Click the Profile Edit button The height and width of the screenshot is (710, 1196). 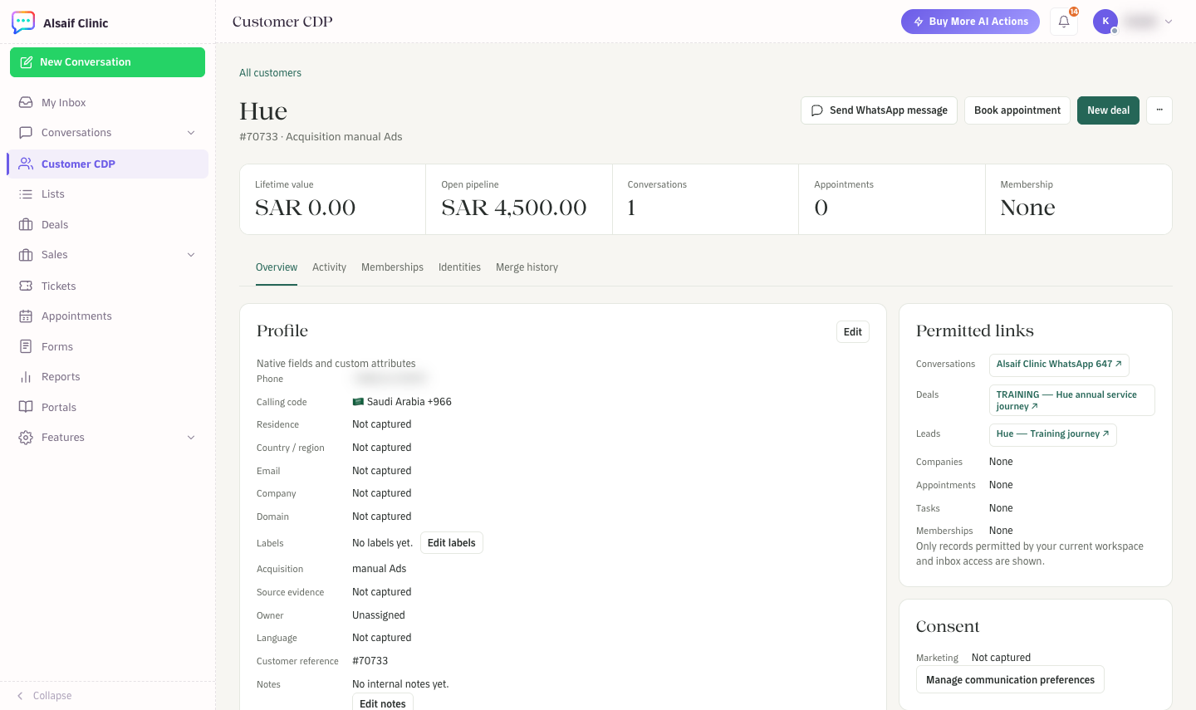coord(853,332)
